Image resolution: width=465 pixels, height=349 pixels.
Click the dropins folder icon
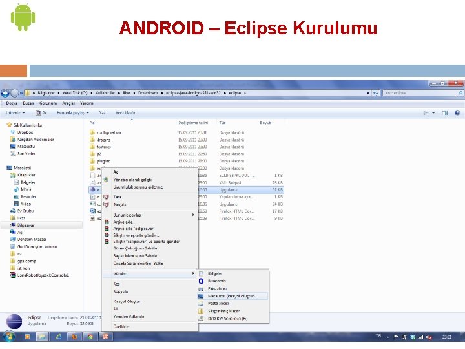pyautogui.click(x=92, y=140)
